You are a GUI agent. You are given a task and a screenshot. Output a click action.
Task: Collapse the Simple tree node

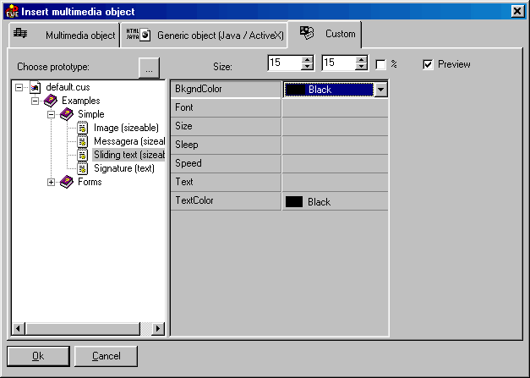tap(52, 114)
